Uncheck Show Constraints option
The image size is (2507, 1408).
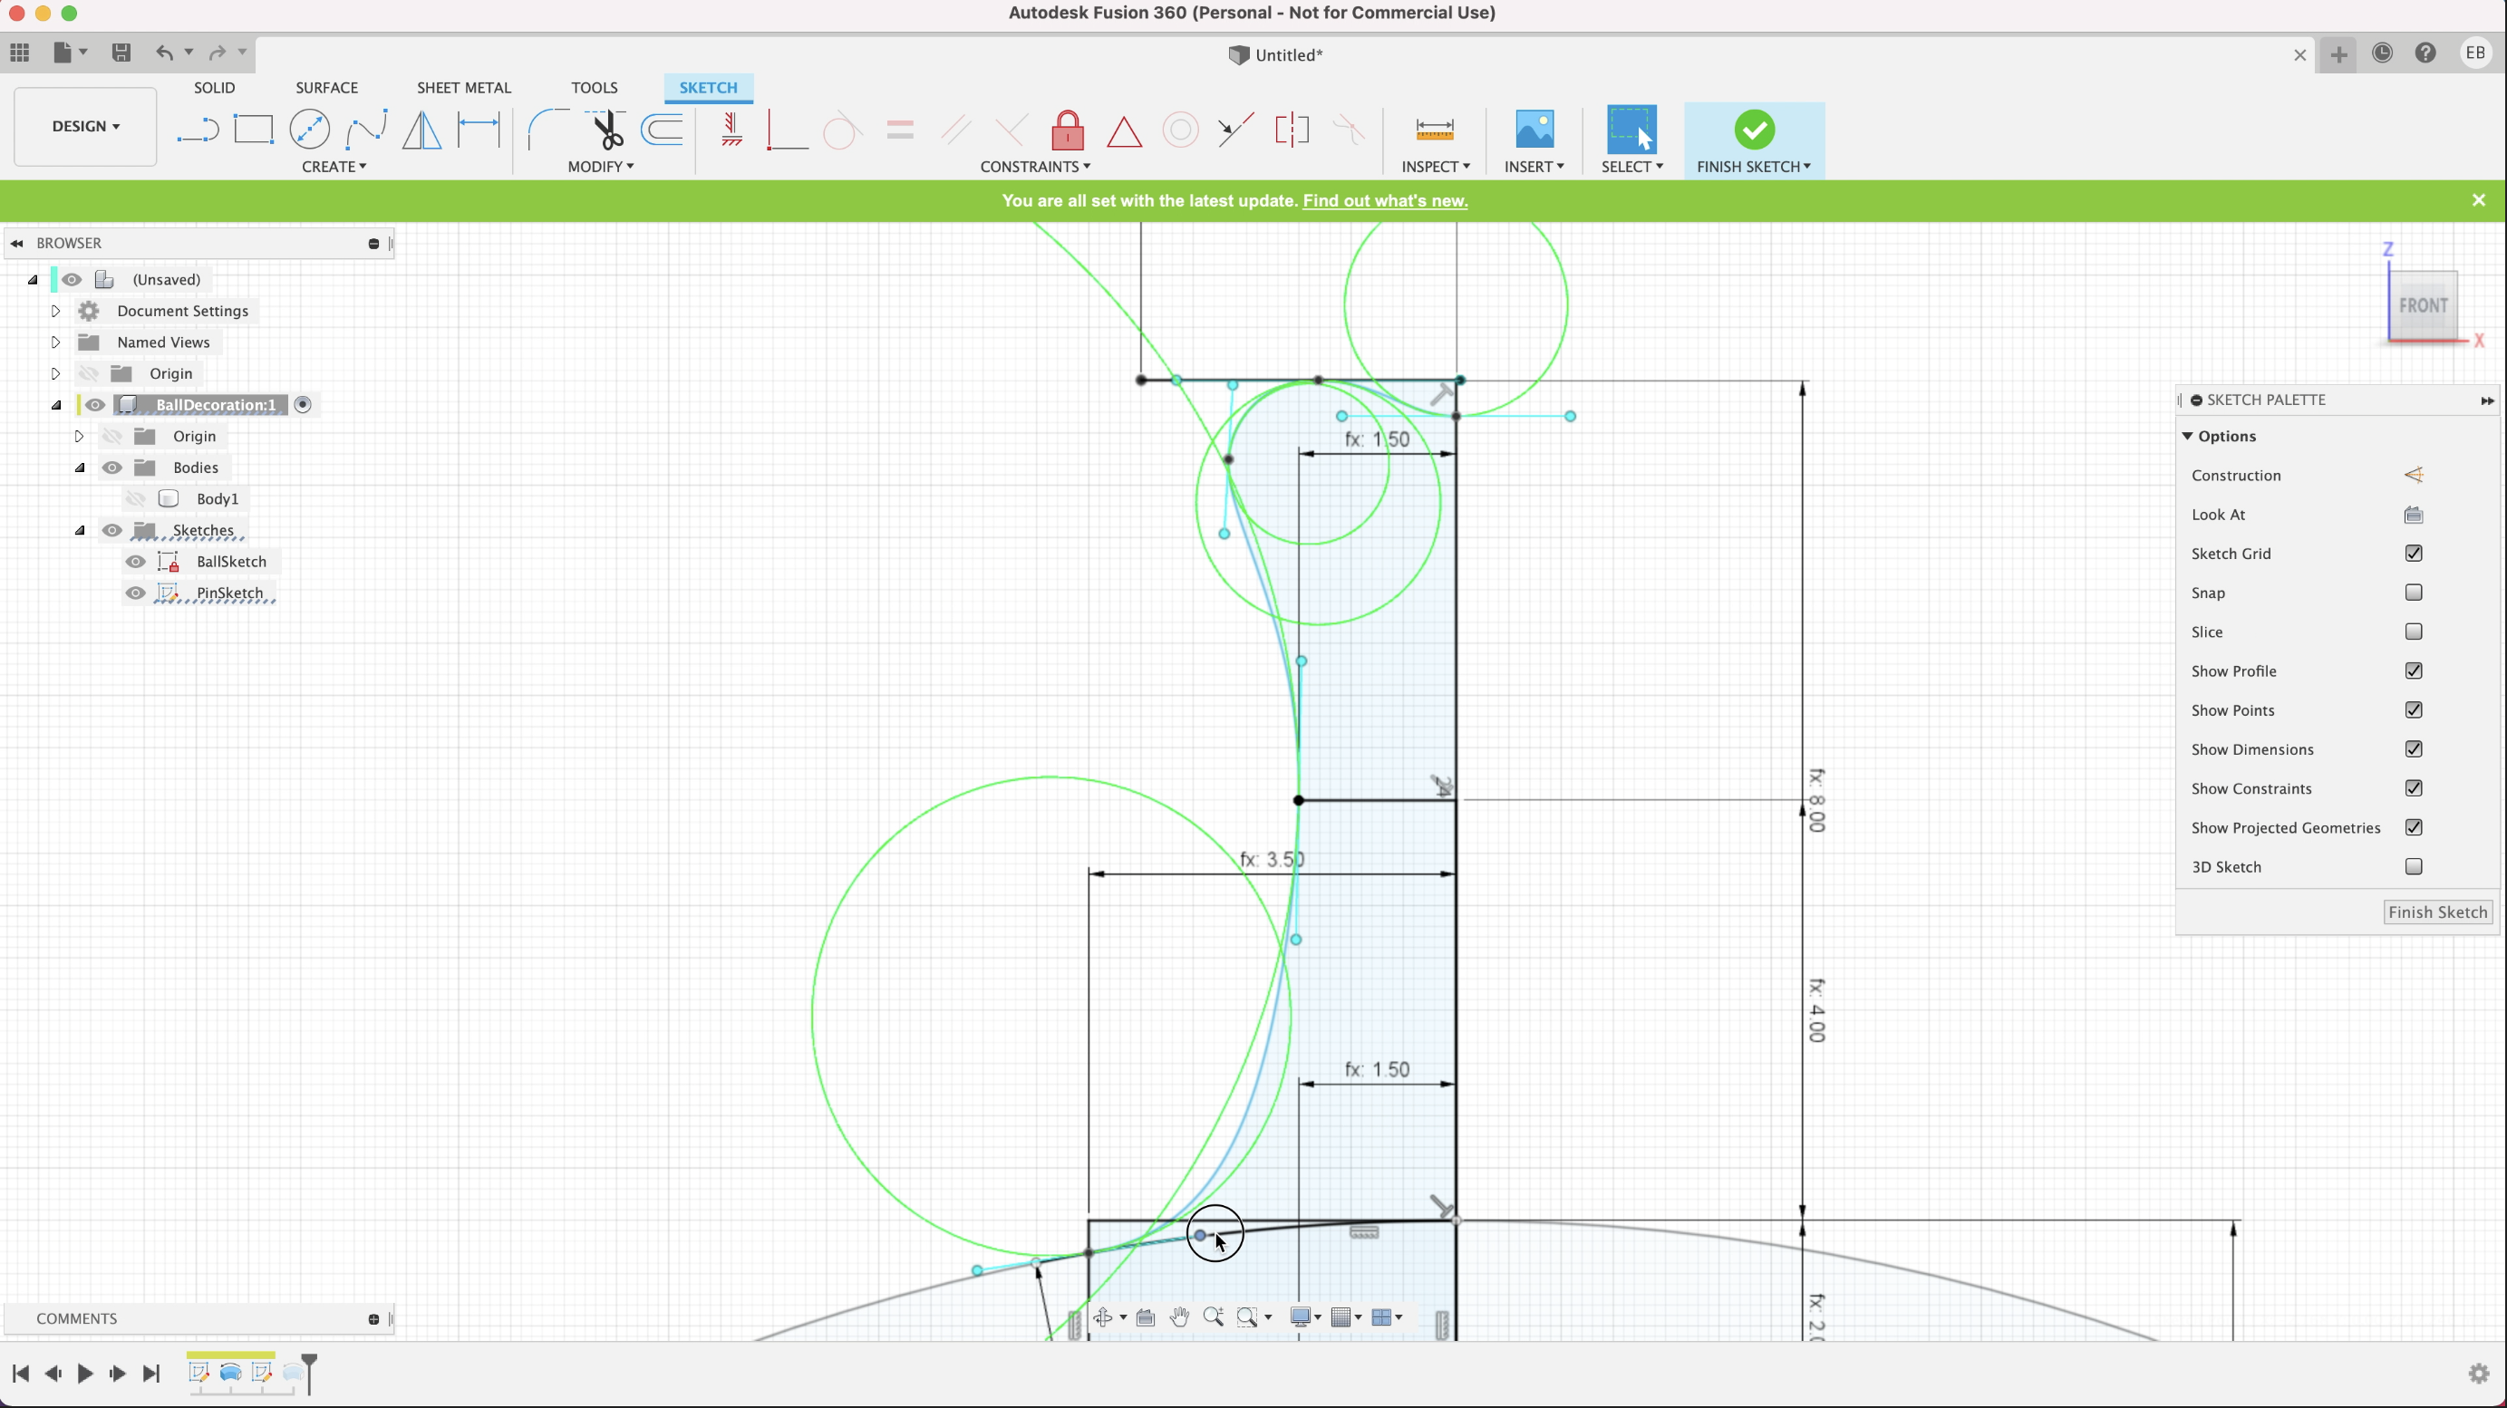point(2413,788)
